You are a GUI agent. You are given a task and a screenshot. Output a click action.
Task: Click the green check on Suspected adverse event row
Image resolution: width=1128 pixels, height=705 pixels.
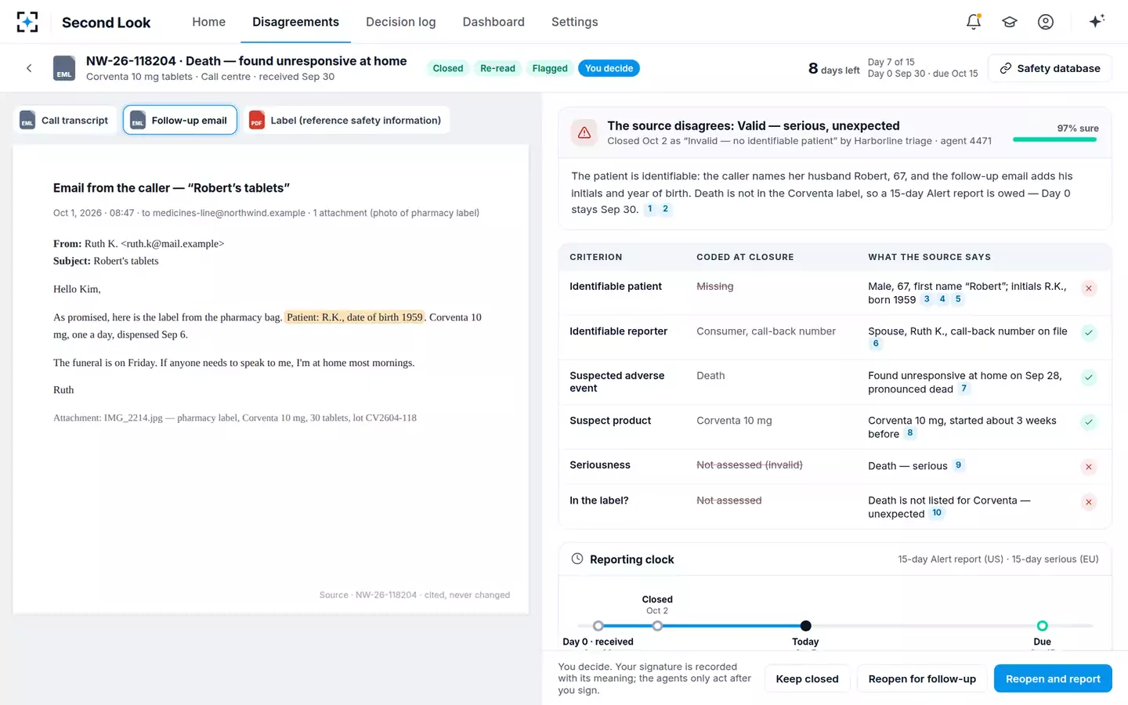point(1088,378)
